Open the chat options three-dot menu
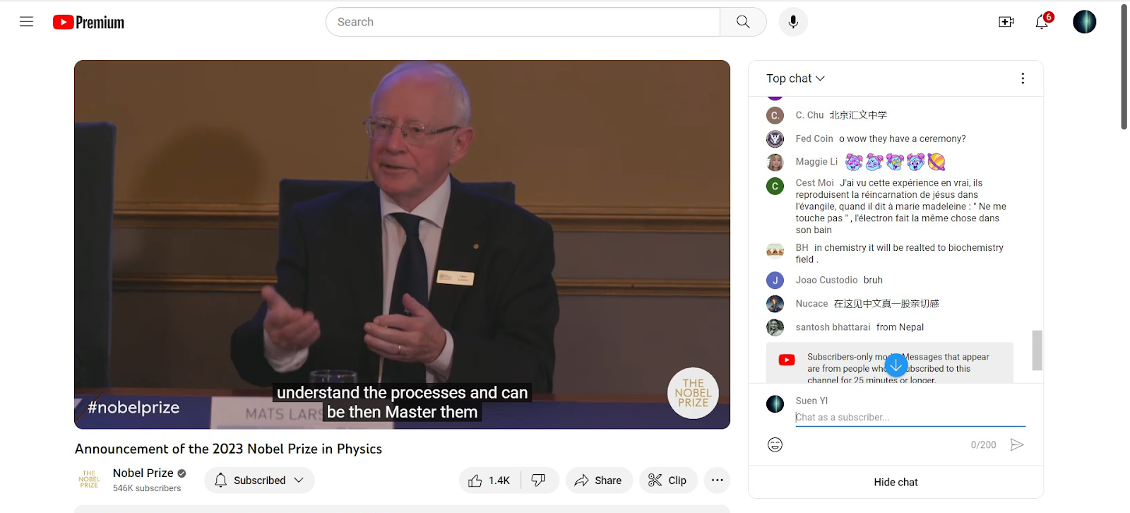This screenshot has height=513, width=1130. [x=1022, y=78]
